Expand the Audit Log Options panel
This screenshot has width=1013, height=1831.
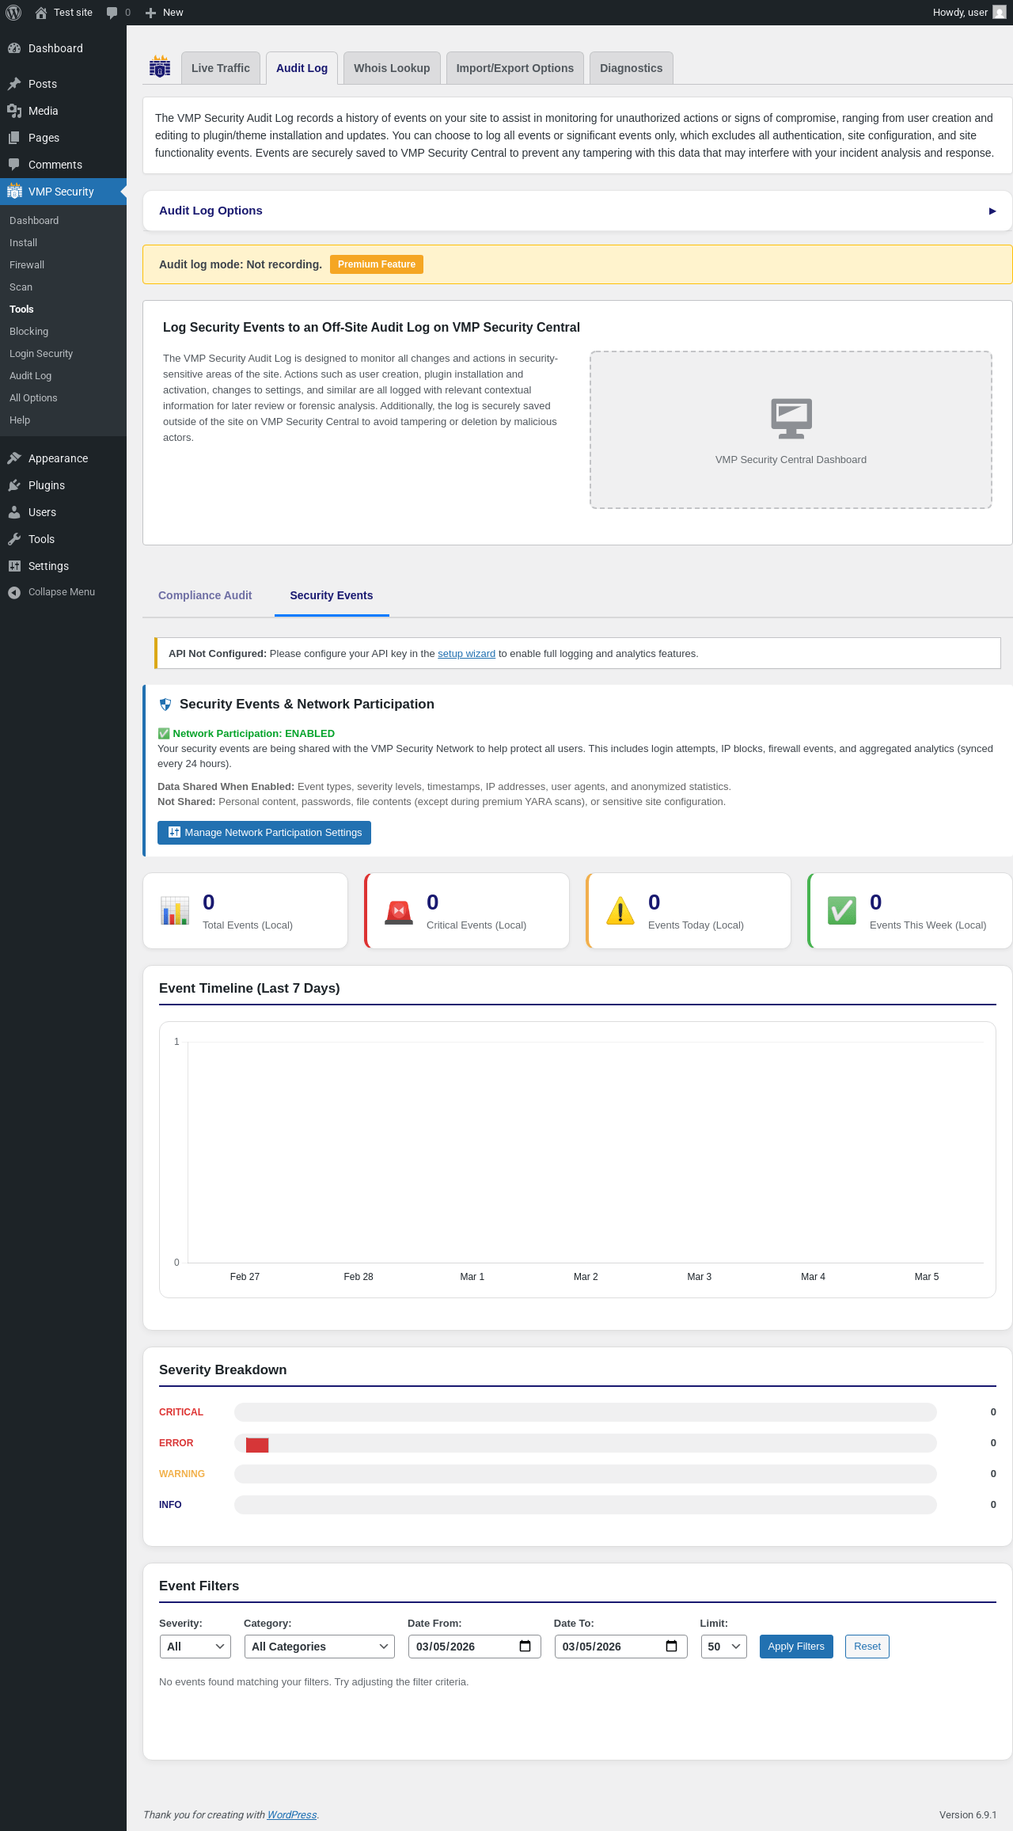pos(577,211)
